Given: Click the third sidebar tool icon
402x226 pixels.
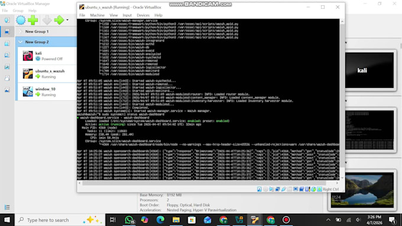Looking at the screenshot, I should (x=7, y=44).
